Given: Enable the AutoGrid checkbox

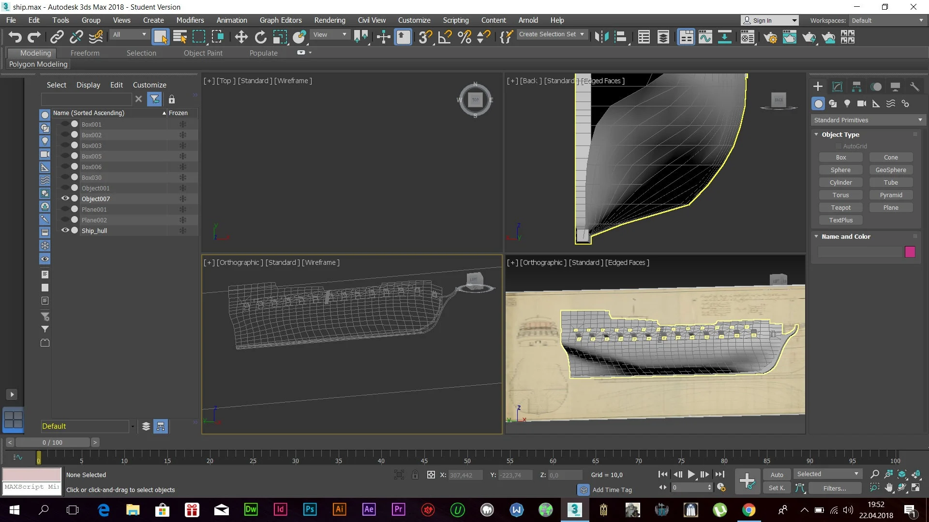Looking at the screenshot, I should (839, 146).
